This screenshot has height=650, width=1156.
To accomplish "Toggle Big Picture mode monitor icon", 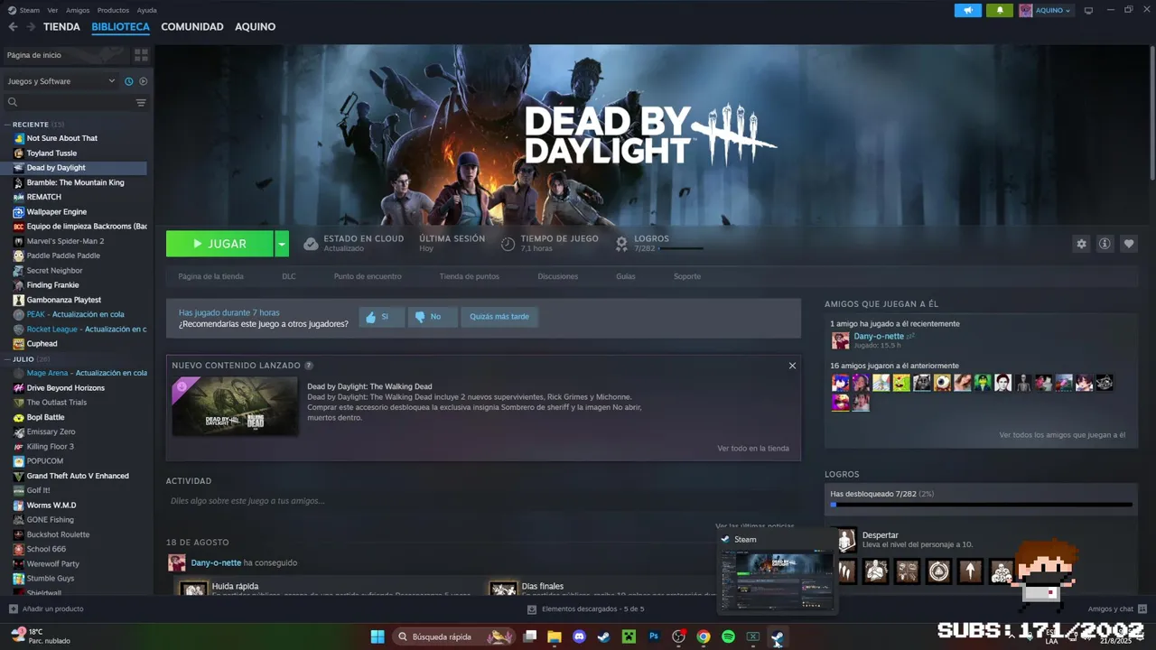I will [x=1088, y=10].
